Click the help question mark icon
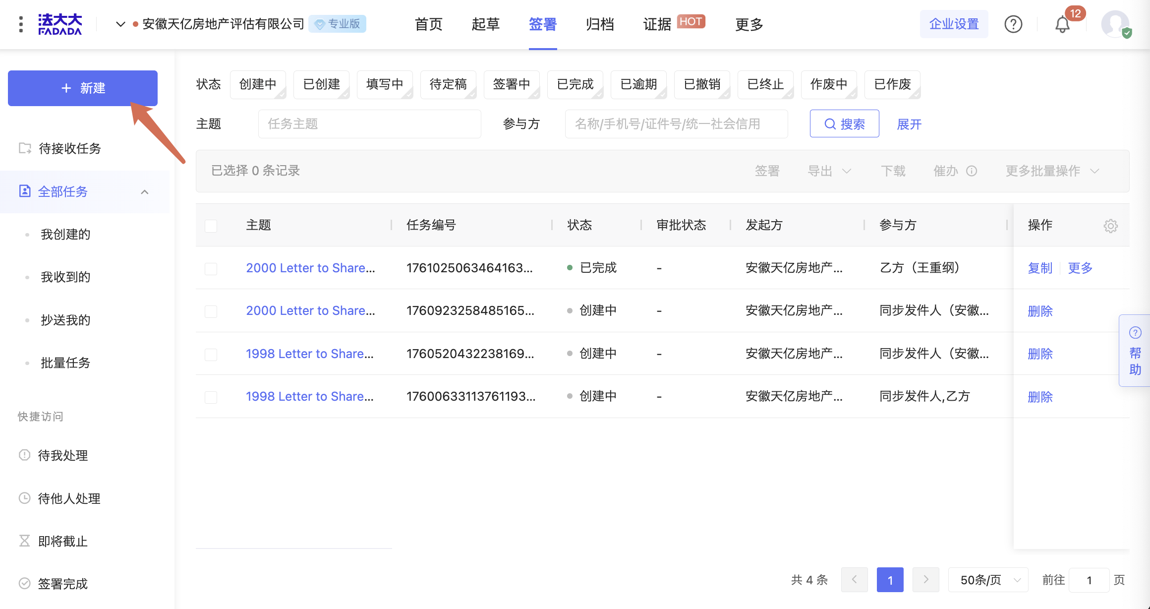The image size is (1150, 609). [1013, 24]
